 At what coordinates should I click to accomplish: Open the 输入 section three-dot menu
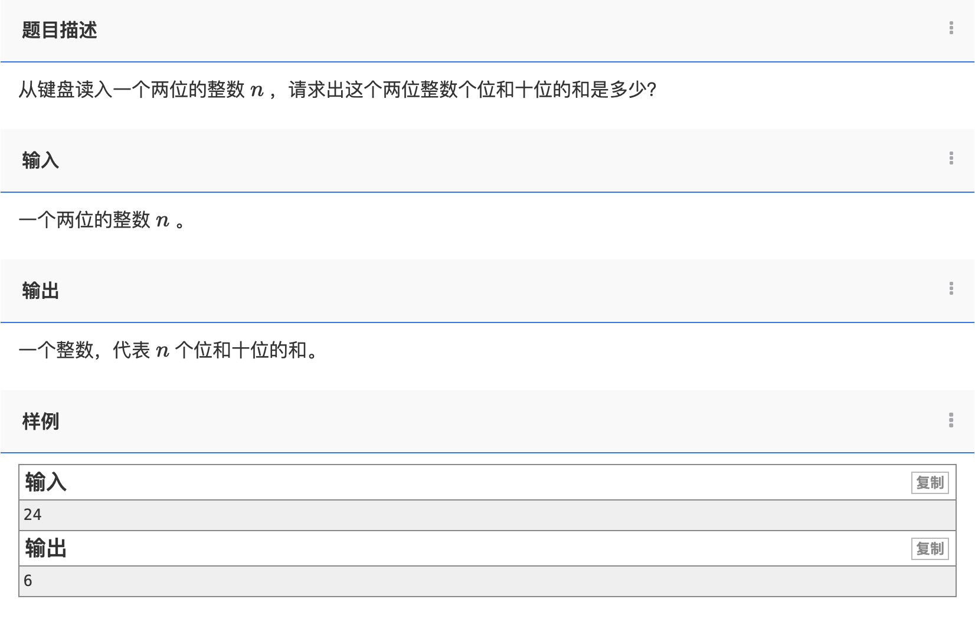pos(951,158)
